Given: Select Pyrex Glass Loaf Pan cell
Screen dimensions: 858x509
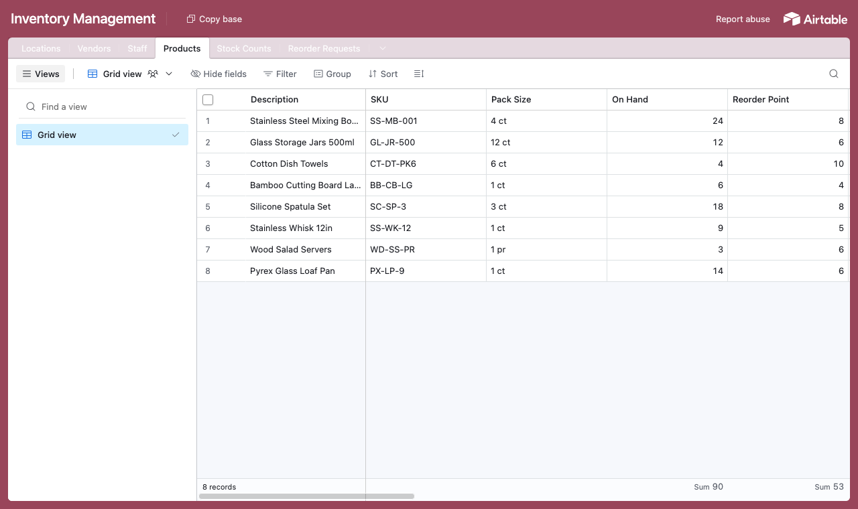Looking at the screenshot, I should (x=306, y=271).
